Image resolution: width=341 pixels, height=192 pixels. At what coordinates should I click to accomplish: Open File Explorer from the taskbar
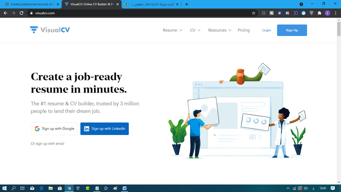(51, 188)
